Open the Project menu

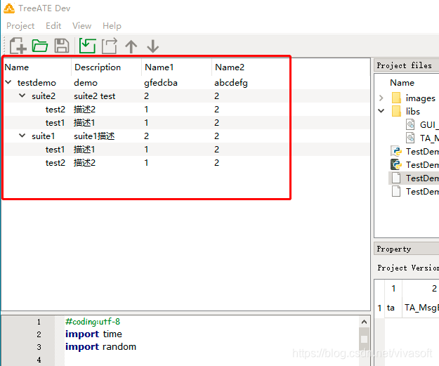tap(20, 26)
